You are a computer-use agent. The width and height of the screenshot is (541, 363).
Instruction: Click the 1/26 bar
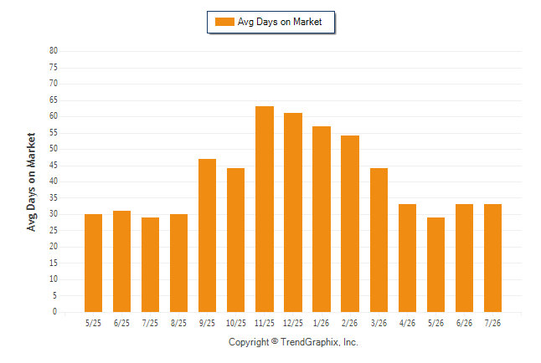pos(322,219)
